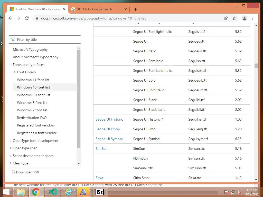Click the Segoe UI Semibold Italic cell
Screen dimensions: 263x197
click(x=153, y=71)
